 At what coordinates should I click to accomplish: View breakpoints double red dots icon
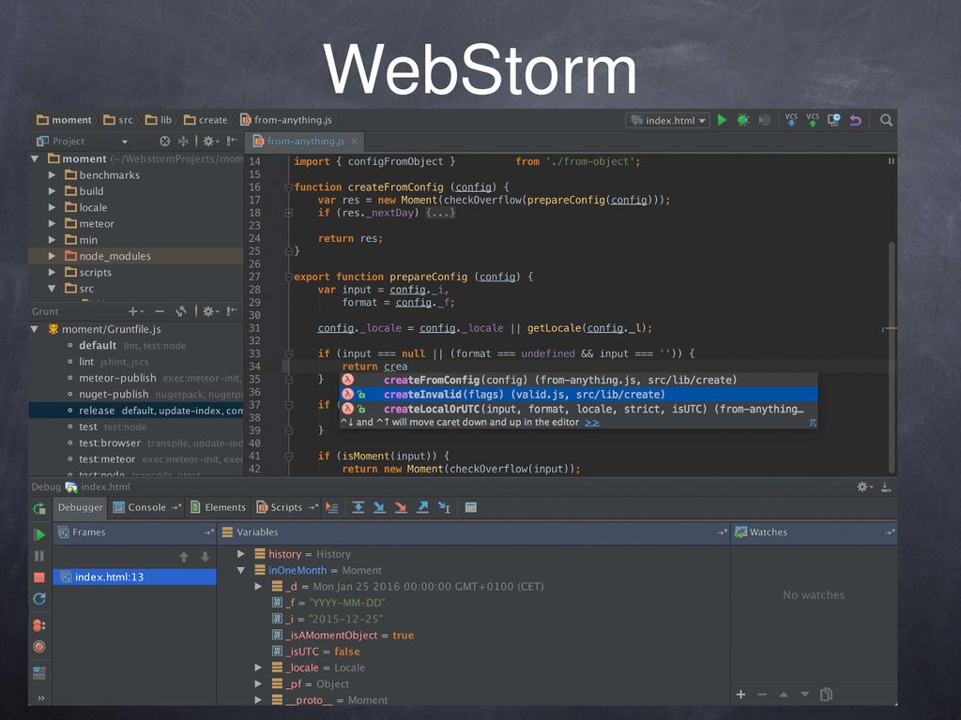coord(39,625)
